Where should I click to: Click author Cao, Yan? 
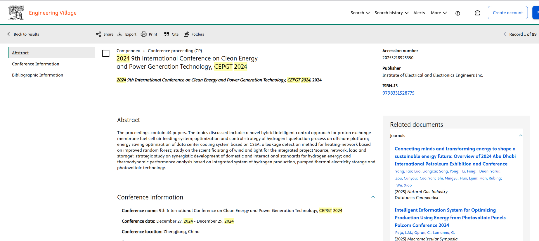click(428, 178)
